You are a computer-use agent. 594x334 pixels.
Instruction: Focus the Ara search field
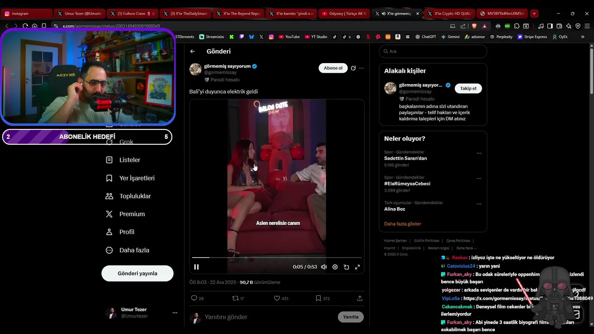click(433, 51)
